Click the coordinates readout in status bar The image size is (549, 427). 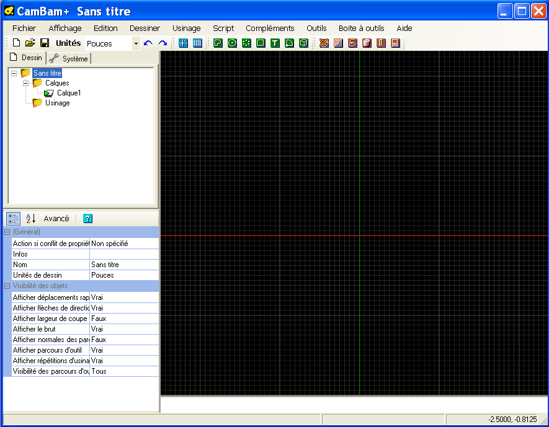(512, 420)
